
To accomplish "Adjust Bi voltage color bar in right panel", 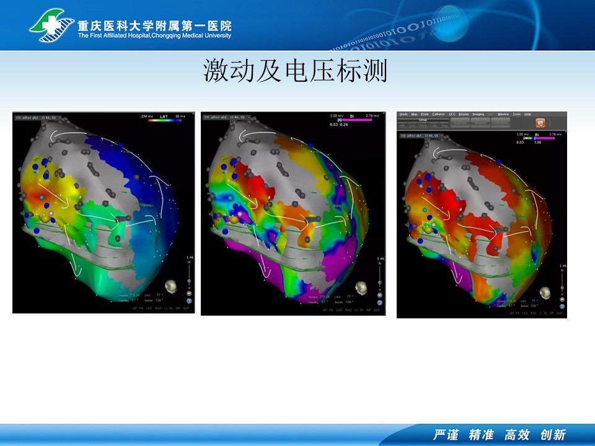I will coord(539,138).
